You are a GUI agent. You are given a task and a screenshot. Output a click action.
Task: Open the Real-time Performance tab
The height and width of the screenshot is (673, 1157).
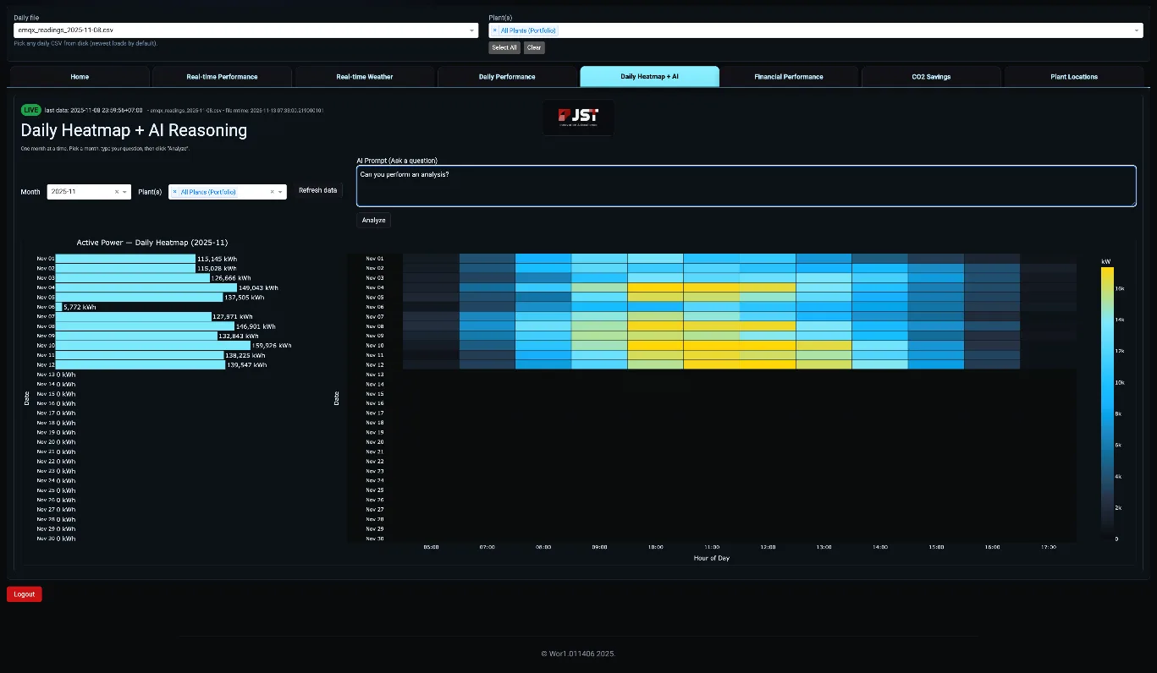click(222, 76)
